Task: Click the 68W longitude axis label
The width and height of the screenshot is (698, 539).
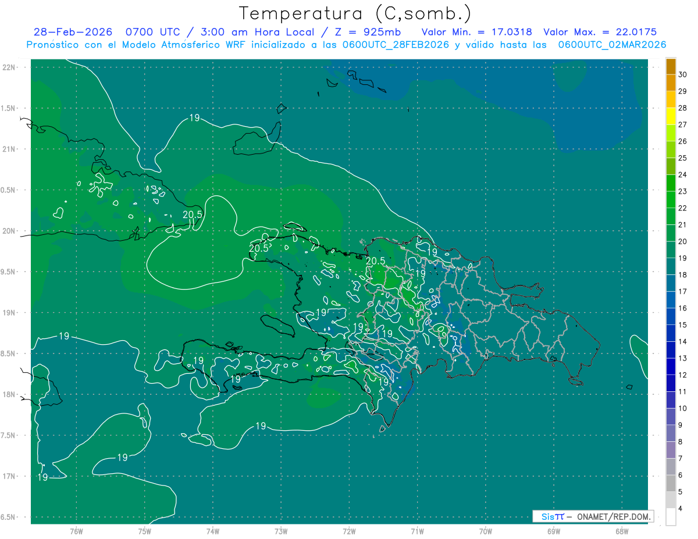Action: [x=621, y=531]
